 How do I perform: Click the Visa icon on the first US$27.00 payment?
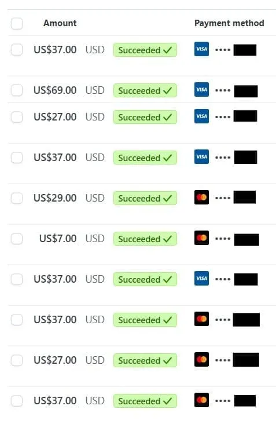pyautogui.click(x=201, y=116)
